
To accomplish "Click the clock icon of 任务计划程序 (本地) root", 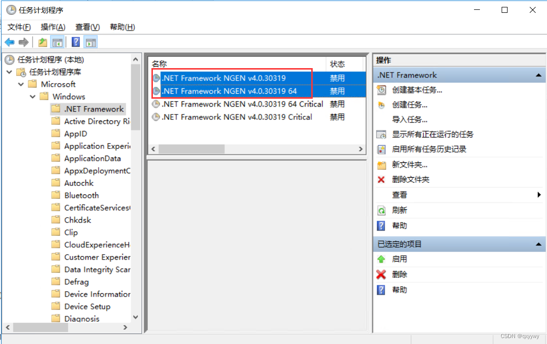I will tap(9, 60).
